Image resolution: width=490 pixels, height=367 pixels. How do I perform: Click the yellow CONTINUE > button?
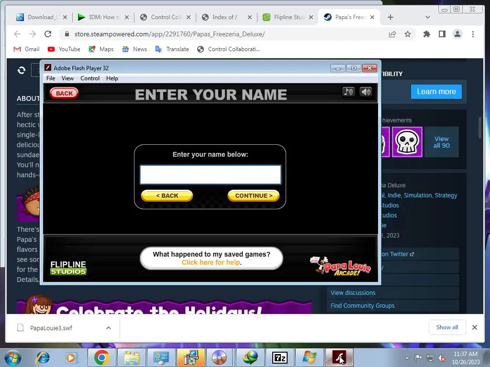tap(254, 195)
